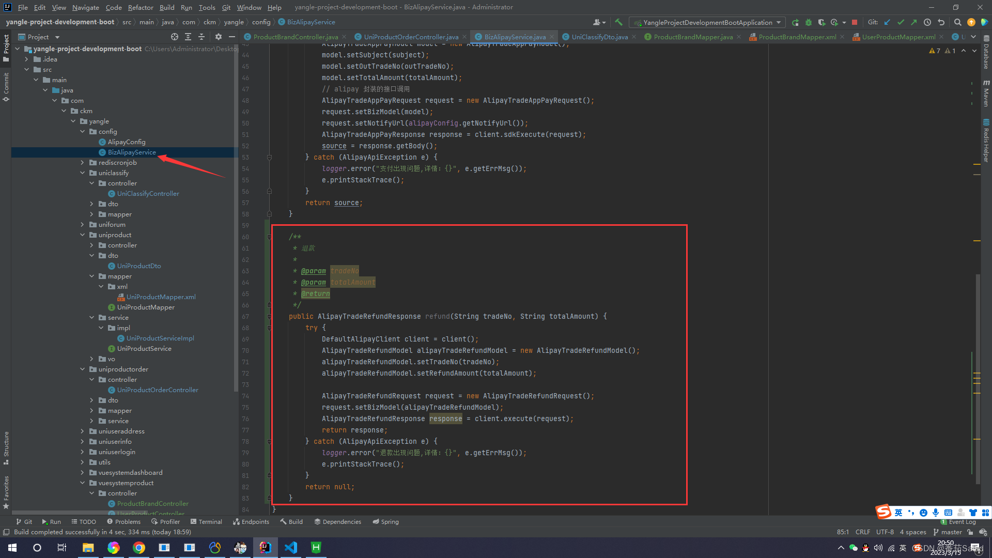Open the Tools menu

coord(207,7)
